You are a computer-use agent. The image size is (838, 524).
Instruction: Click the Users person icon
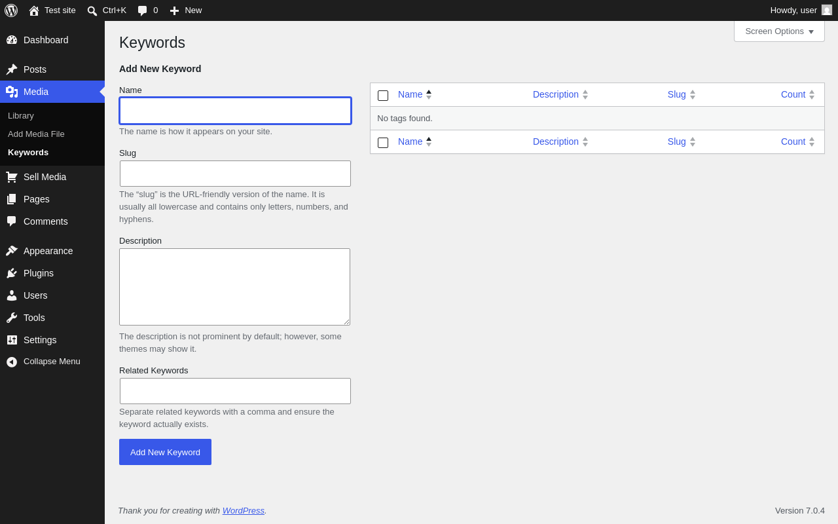[12, 295]
